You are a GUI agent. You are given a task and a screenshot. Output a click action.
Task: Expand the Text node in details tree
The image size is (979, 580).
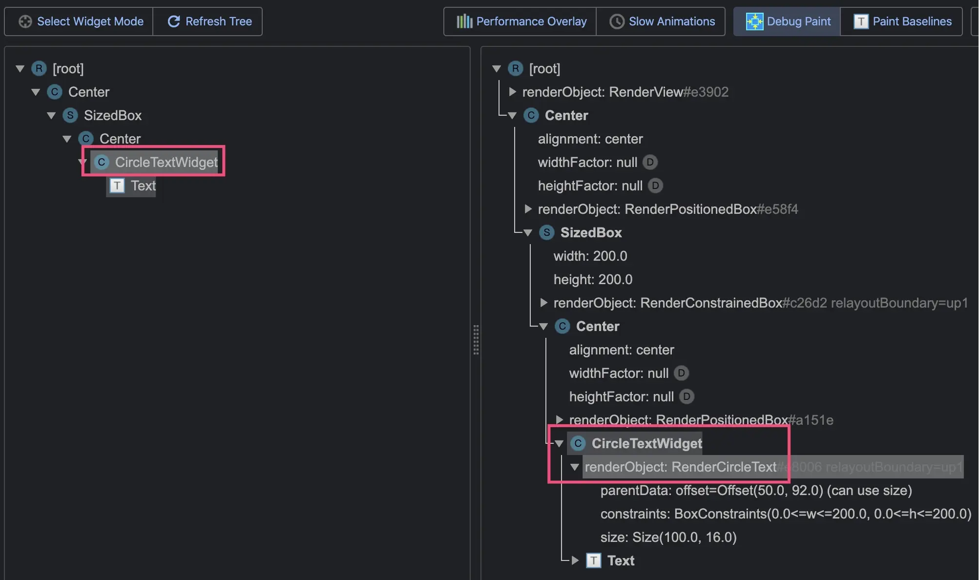coord(575,560)
